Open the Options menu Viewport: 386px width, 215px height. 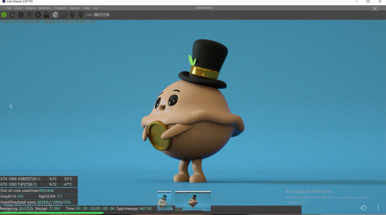75,8
